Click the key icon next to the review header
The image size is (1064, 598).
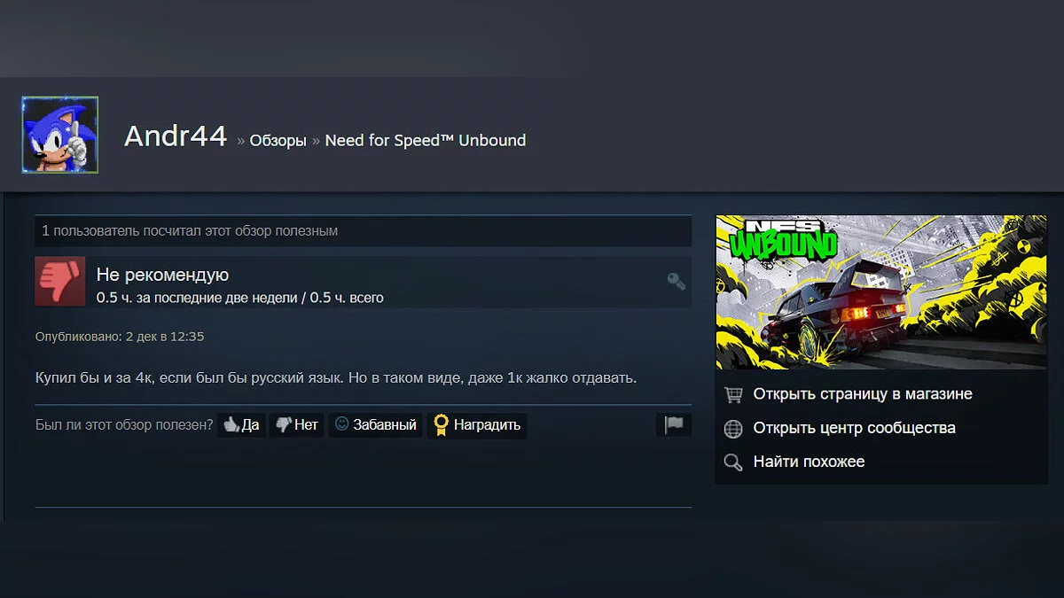tap(677, 281)
